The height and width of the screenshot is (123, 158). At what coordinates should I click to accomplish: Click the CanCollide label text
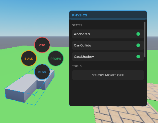click(x=82, y=45)
